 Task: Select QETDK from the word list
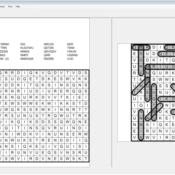[49, 48]
